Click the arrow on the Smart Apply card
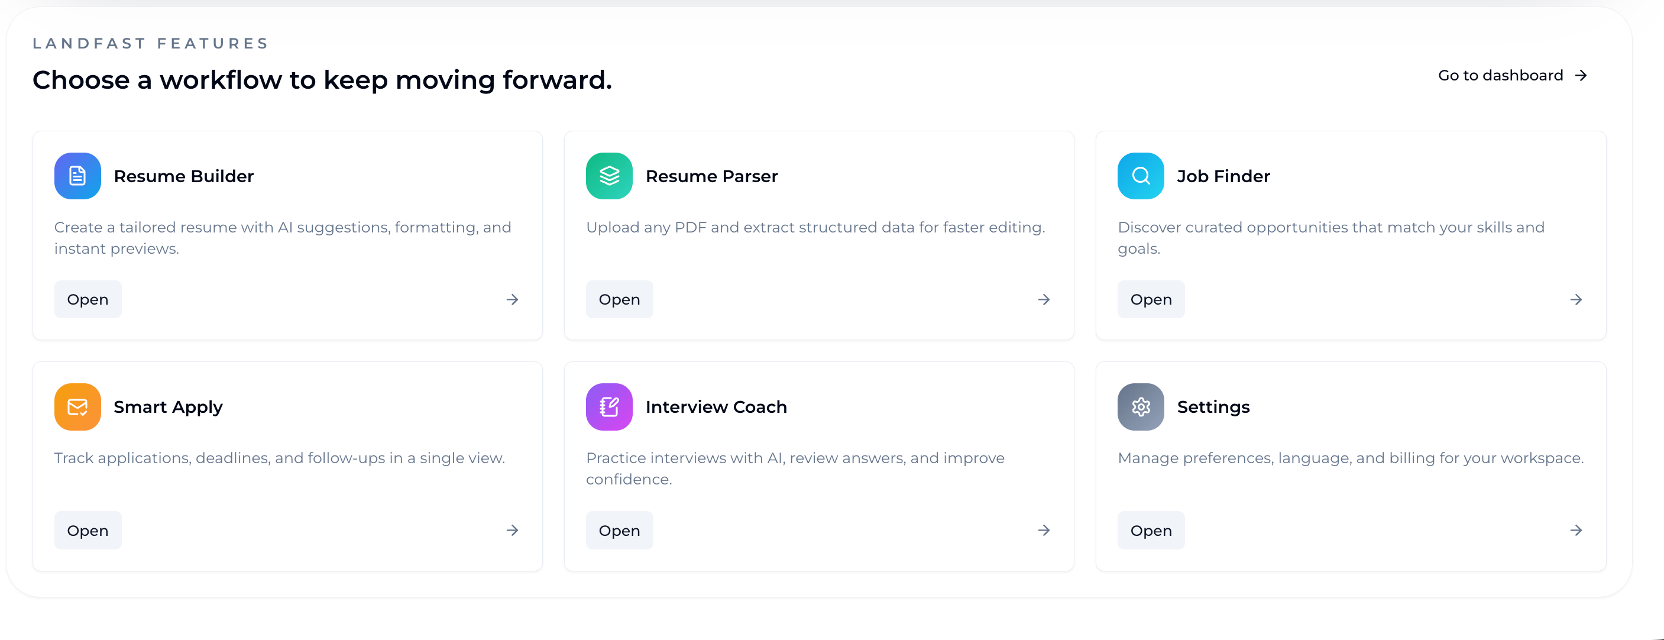The width and height of the screenshot is (1664, 640). coord(512,530)
